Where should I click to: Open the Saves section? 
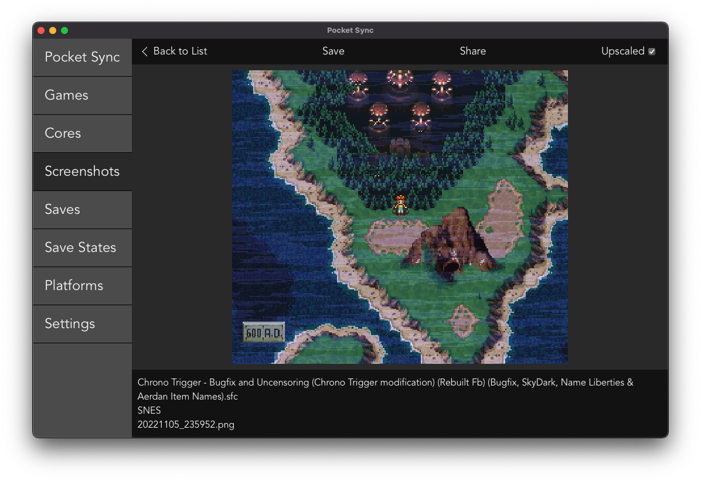82,210
